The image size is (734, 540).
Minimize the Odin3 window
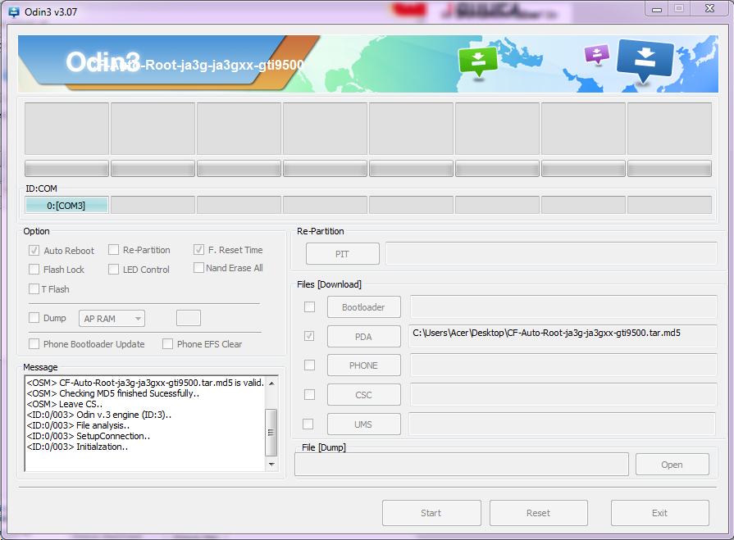point(657,9)
